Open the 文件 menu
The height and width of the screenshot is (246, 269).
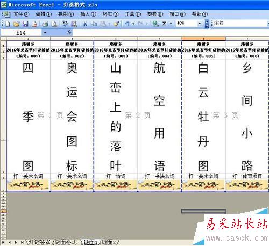pos(22,14)
